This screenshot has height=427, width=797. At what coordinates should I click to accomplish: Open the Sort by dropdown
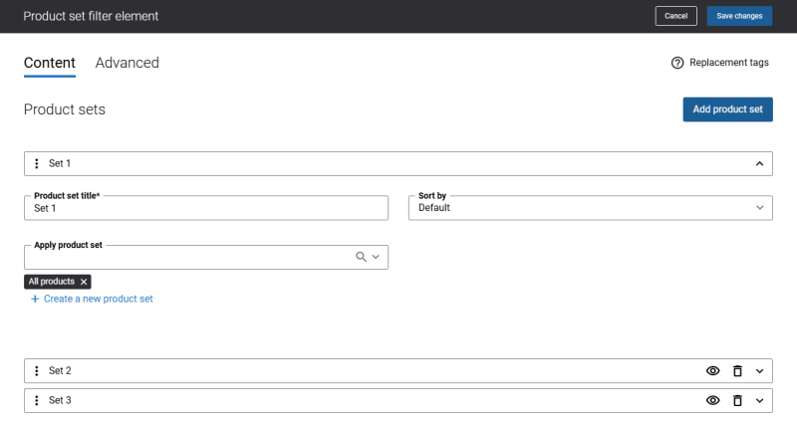click(x=590, y=208)
